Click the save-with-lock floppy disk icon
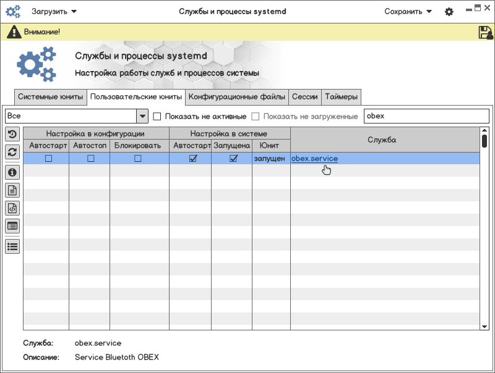This screenshot has height=373, width=495. click(x=485, y=33)
